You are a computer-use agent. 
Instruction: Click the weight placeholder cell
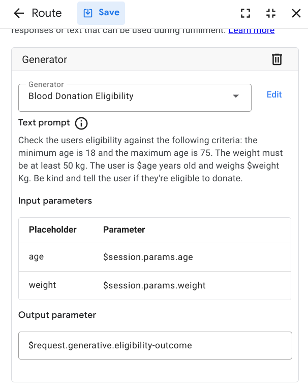[x=43, y=285]
